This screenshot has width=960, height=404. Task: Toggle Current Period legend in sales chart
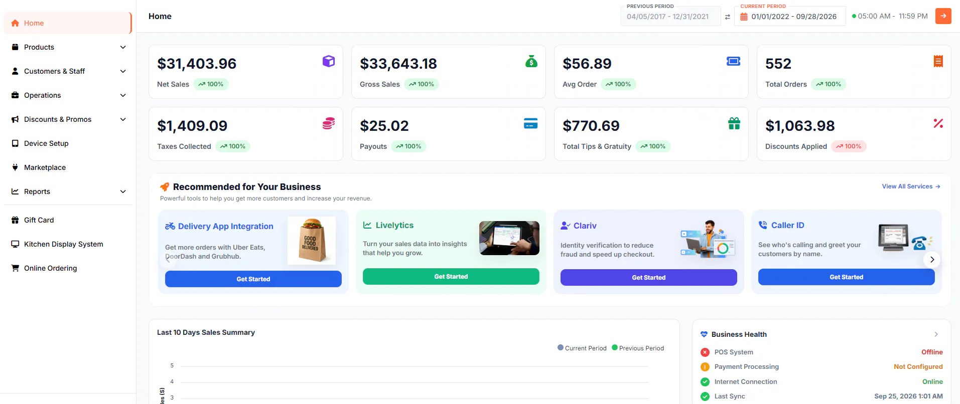[582, 348]
